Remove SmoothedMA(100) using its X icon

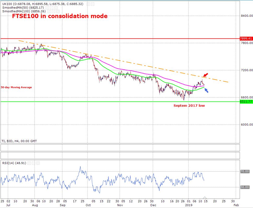tap(59, 12)
